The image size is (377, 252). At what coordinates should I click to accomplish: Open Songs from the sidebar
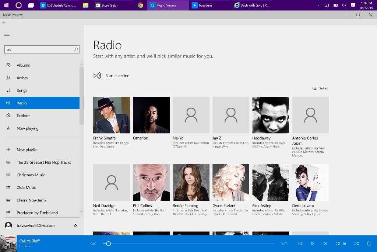(x=40, y=90)
